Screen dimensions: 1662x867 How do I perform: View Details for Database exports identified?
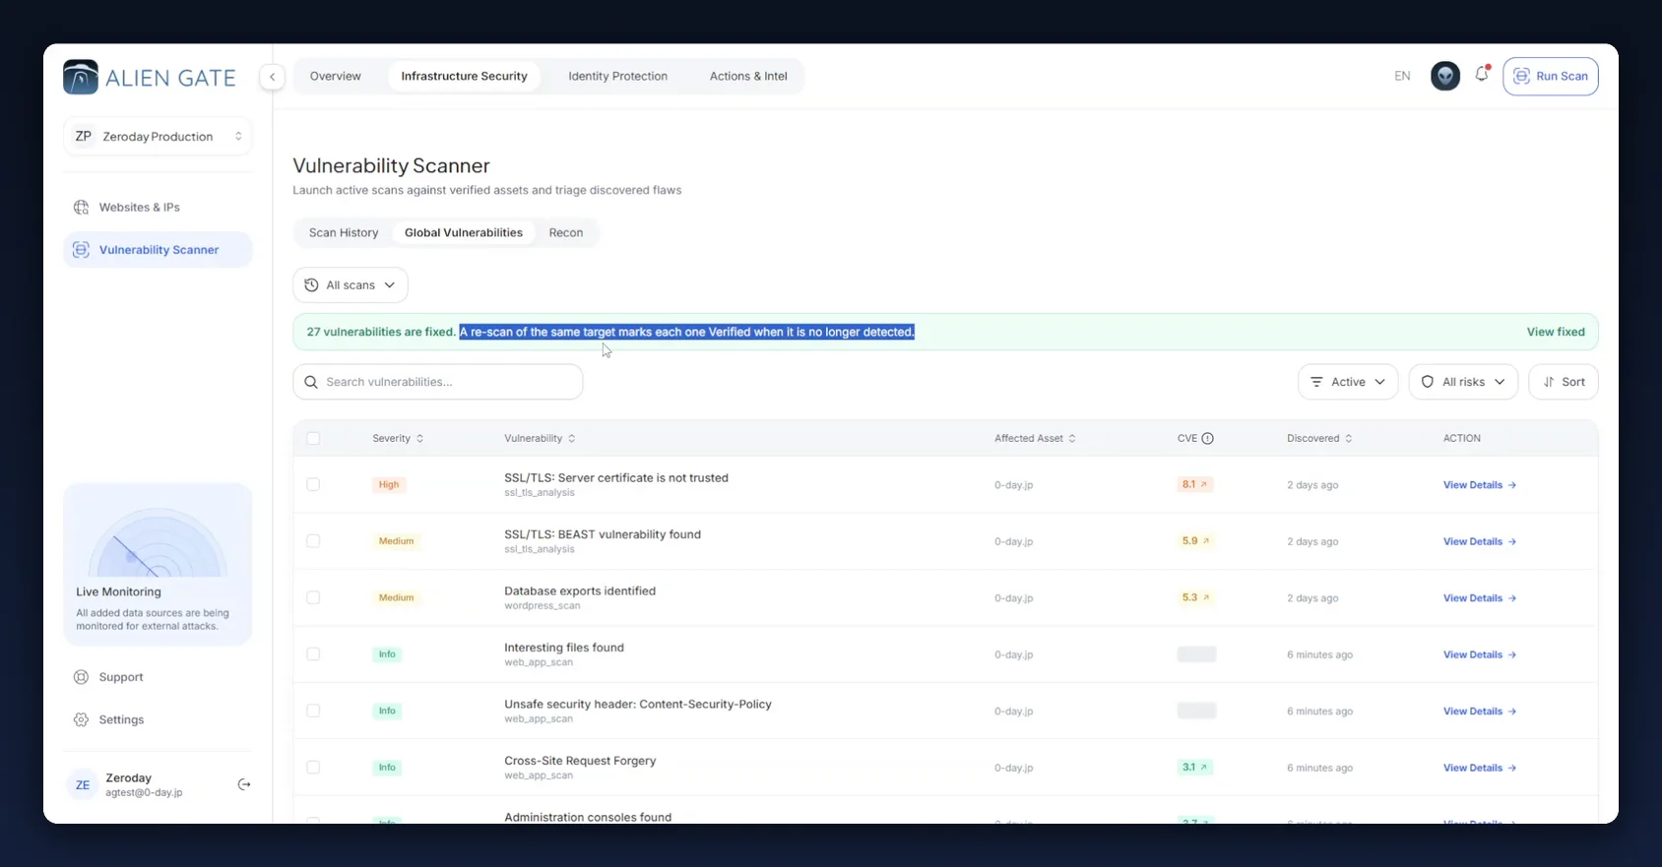coord(1479,597)
